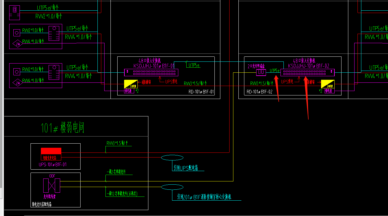Viewport: 388px width, 216px height.
Task: Click the UTP5e leader label in RD-101#B1F-01
Action: point(194,65)
